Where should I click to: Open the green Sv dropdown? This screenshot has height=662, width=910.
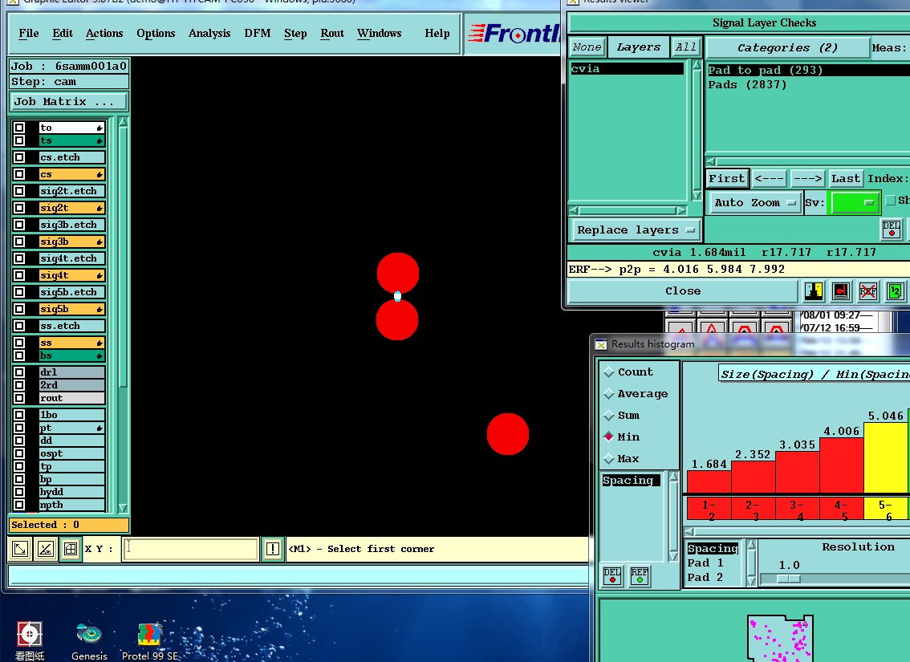(x=856, y=202)
